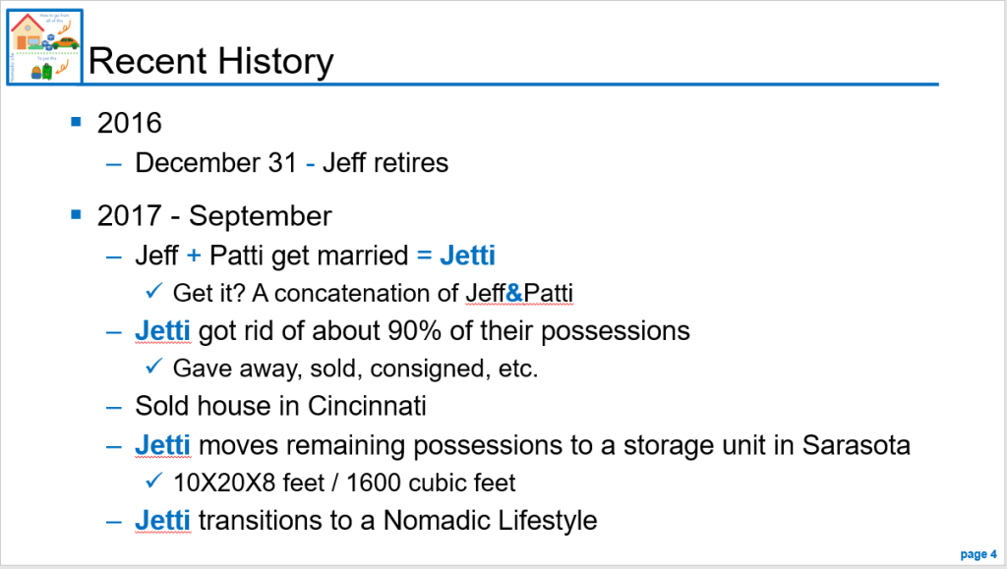Click the dash bullet before "December 31"

pyautogui.click(x=115, y=162)
